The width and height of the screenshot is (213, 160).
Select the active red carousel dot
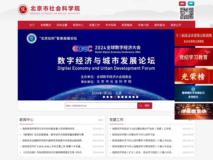click(x=115, y=97)
